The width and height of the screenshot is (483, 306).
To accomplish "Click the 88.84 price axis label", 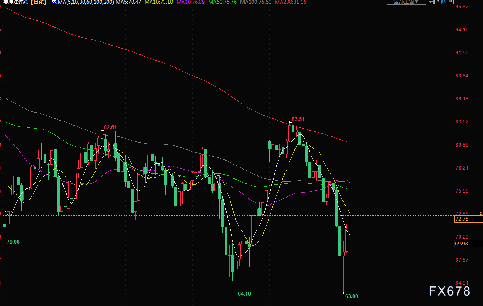I will coord(462,76).
